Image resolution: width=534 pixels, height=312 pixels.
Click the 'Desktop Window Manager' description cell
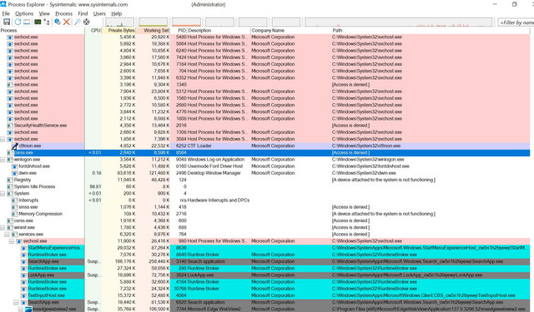point(214,173)
